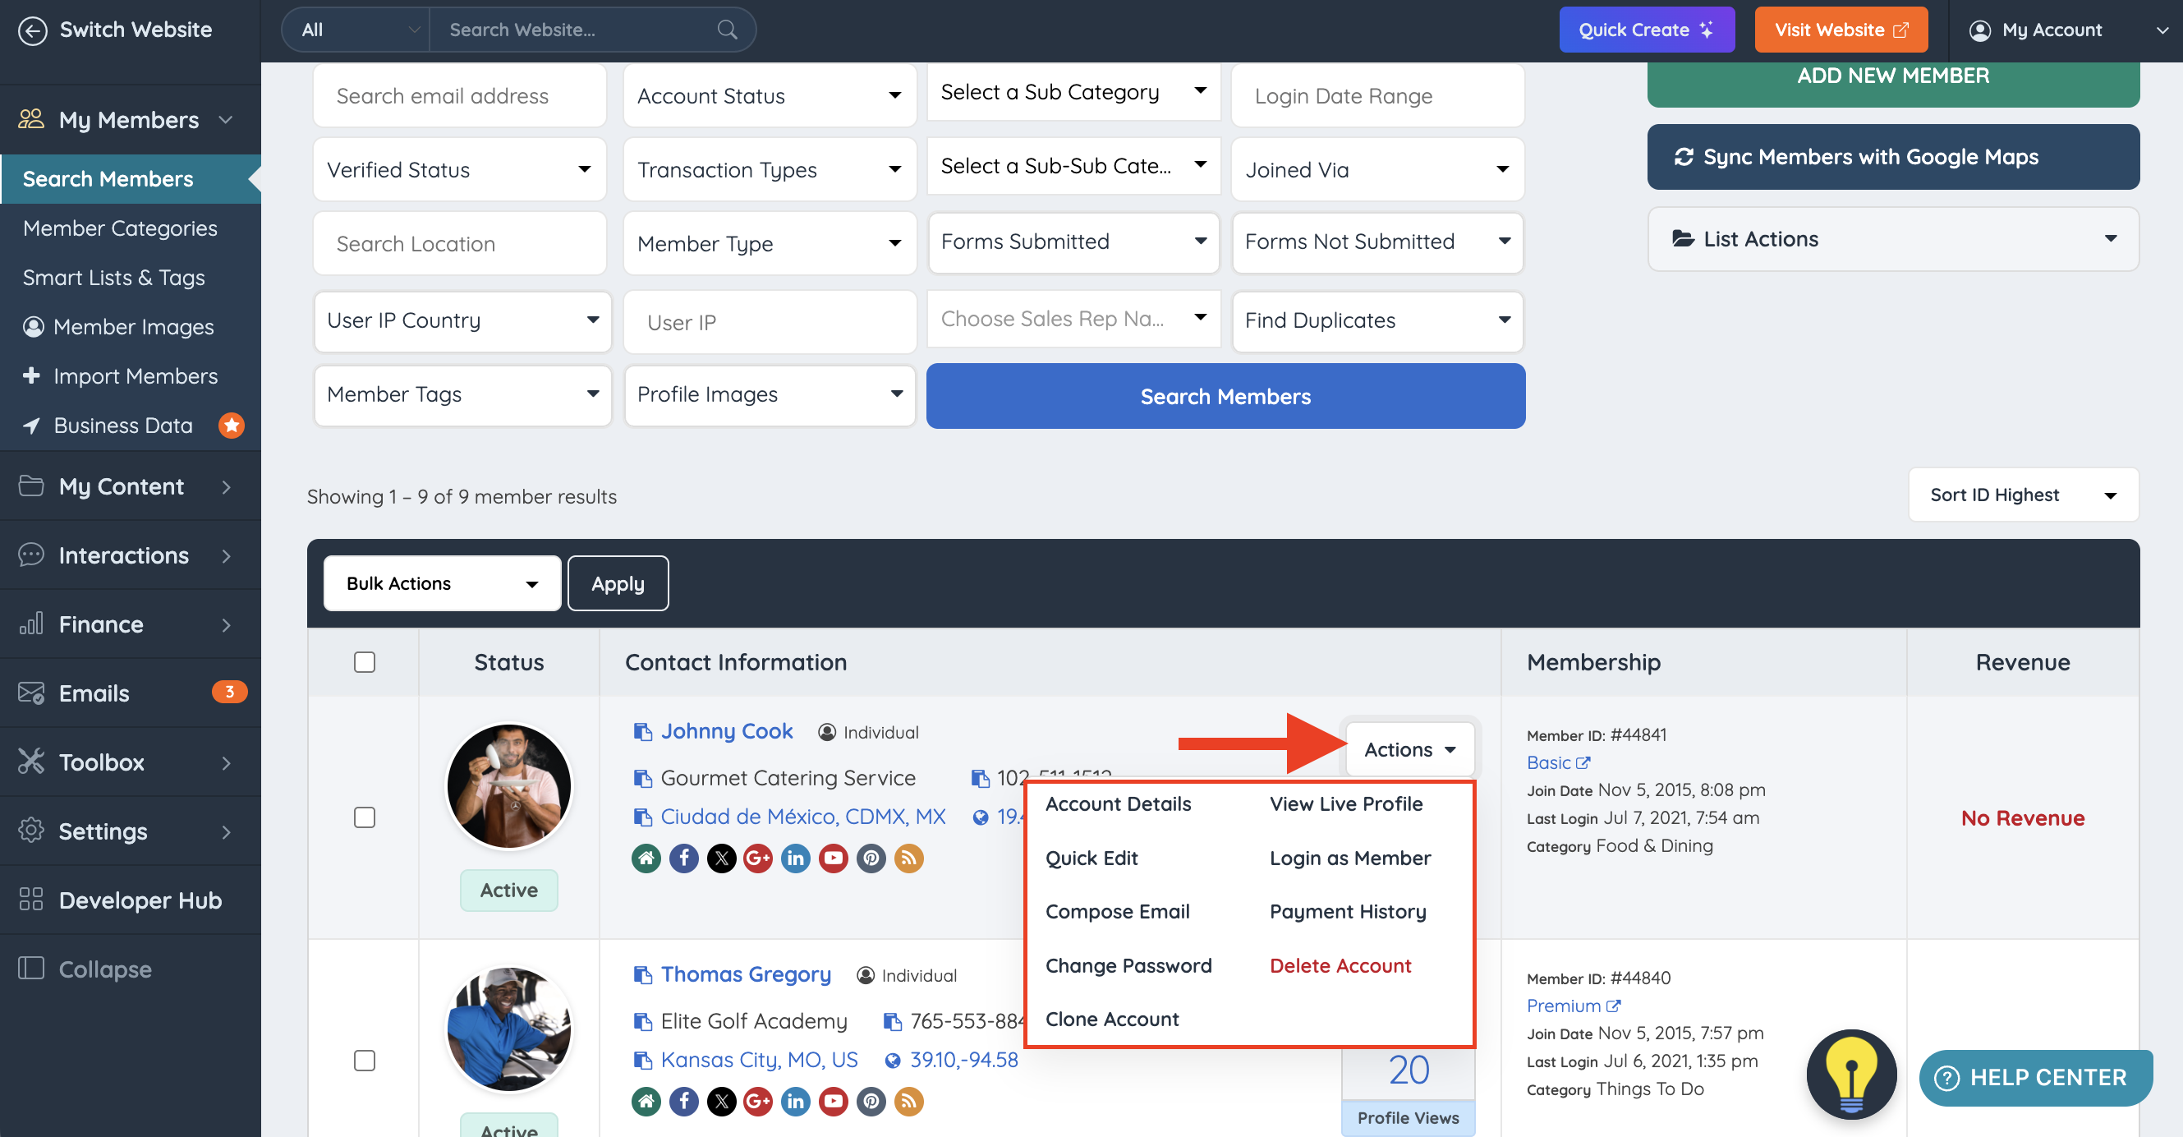The height and width of the screenshot is (1137, 2183).
Task: Click Johnny Cook's LinkedIn icon
Action: click(795, 858)
